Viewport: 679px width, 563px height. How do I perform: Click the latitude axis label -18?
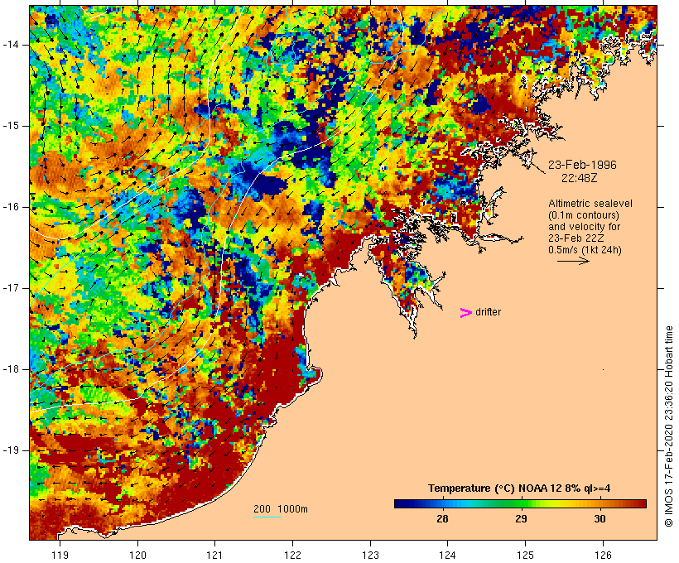11,369
